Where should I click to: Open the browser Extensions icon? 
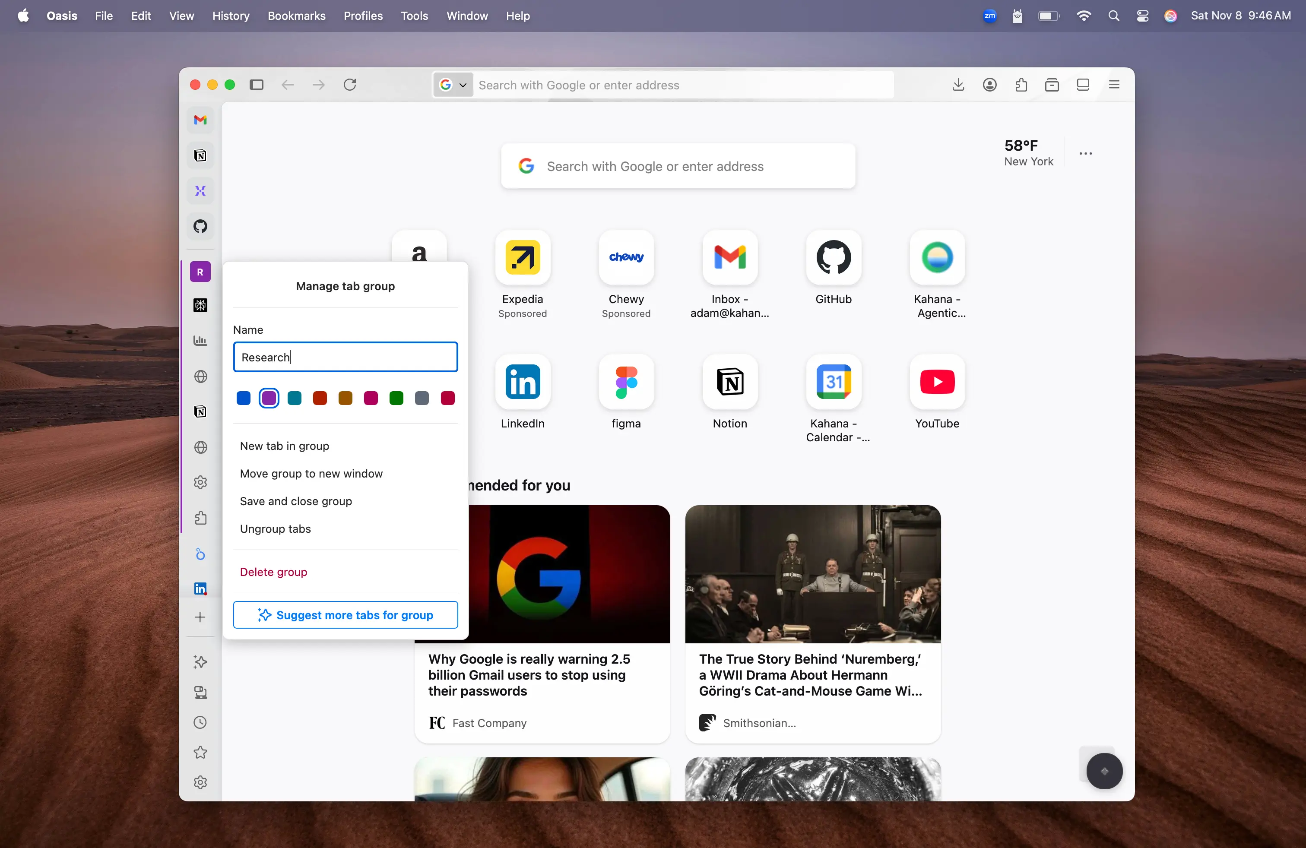point(1021,85)
